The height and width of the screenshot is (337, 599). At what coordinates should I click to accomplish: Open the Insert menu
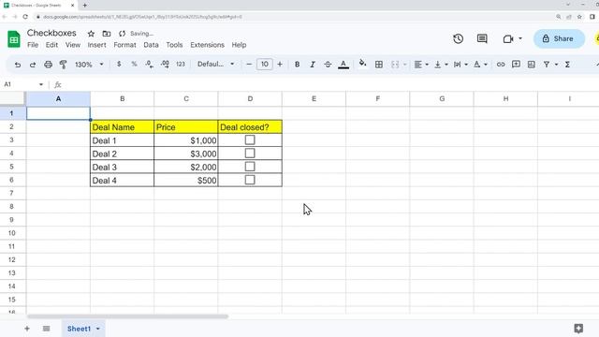[x=96, y=45]
